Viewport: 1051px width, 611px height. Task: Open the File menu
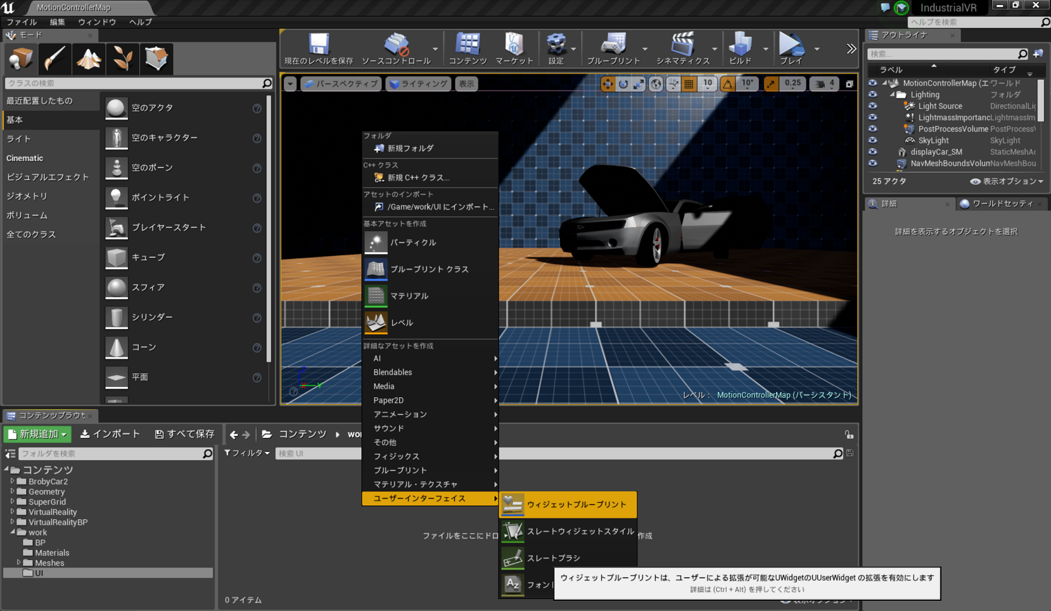coord(22,22)
